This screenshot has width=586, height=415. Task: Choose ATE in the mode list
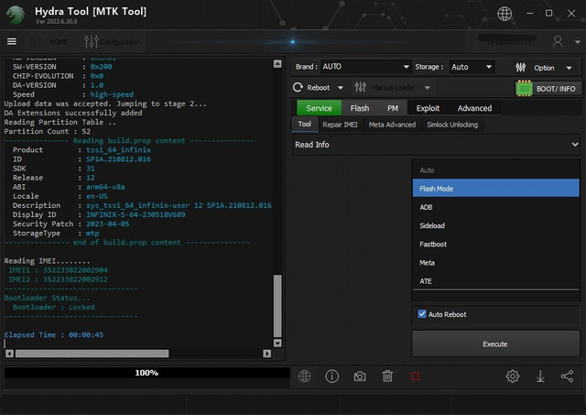coord(495,280)
